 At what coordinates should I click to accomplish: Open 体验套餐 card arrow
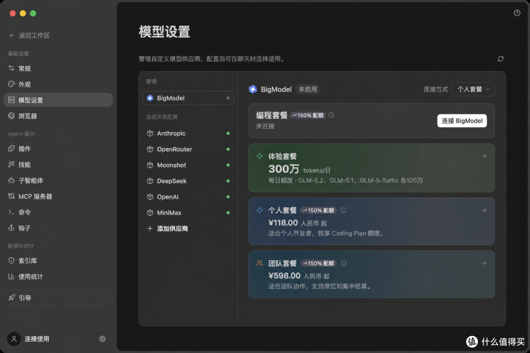point(484,156)
